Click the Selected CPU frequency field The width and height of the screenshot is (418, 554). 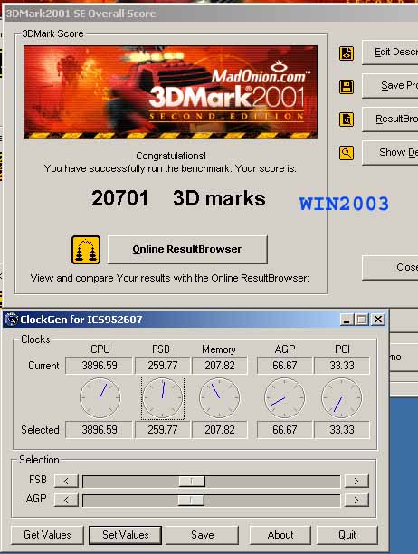coord(100,430)
